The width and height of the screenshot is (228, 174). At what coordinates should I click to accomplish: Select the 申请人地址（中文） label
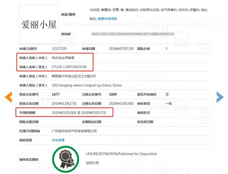33,76
